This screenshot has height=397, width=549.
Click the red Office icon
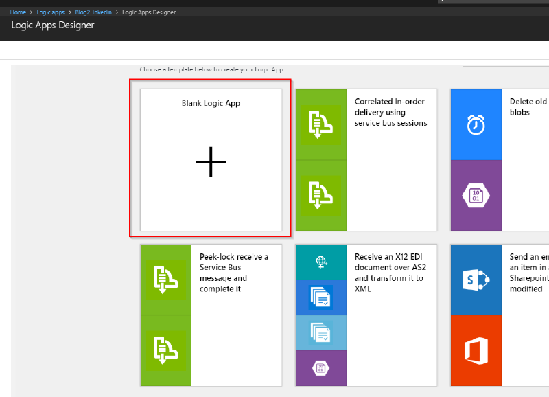(x=476, y=350)
